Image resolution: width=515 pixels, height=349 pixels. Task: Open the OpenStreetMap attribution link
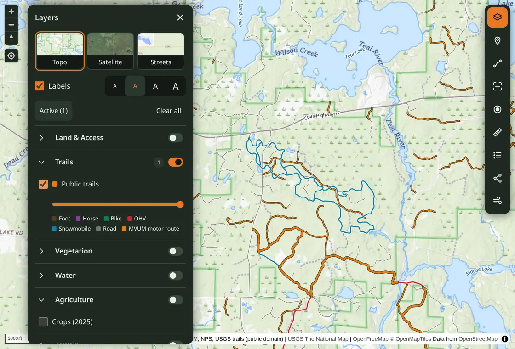point(478,339)
